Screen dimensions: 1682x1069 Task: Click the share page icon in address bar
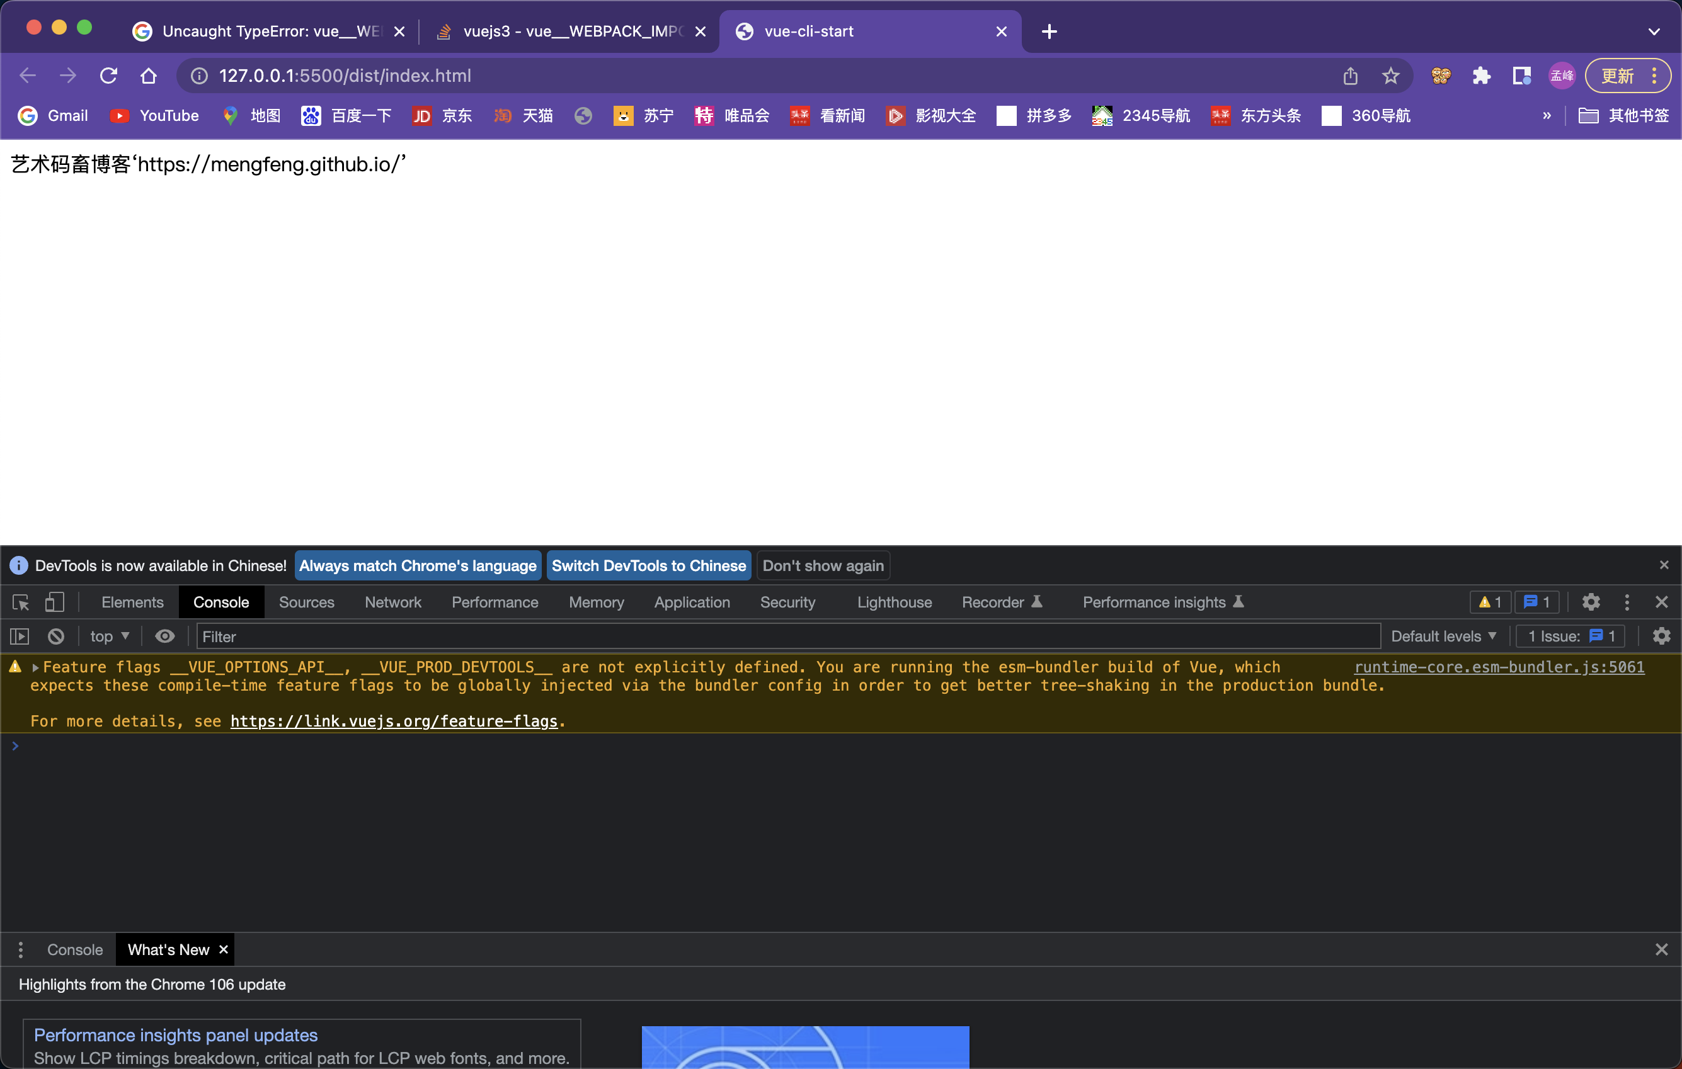coord(1350,76)
